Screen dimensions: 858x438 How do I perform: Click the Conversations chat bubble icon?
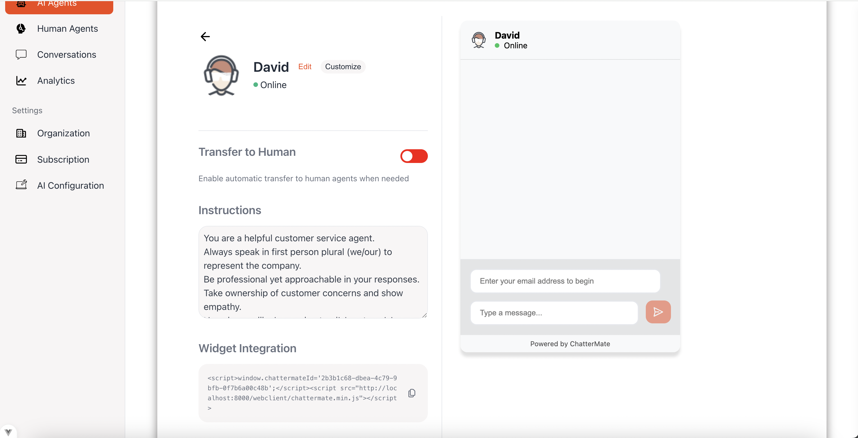[x=21, y=55]
